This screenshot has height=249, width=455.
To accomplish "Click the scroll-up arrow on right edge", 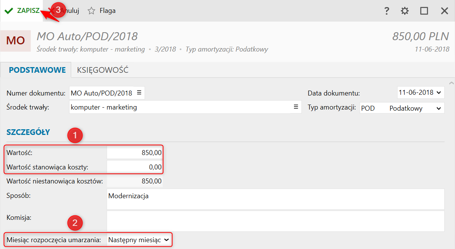I will tap(451, 83).
